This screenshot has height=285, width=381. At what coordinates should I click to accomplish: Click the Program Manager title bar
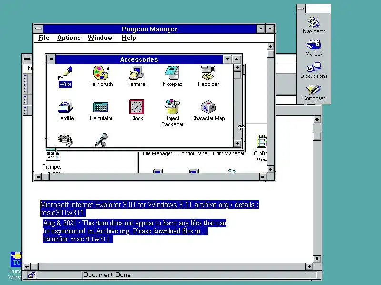pos(150,29)
